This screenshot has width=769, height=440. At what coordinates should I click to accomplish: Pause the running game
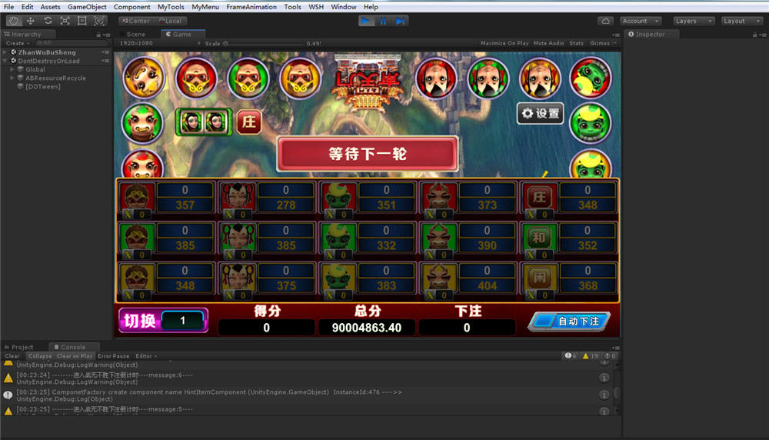(383, 21)
